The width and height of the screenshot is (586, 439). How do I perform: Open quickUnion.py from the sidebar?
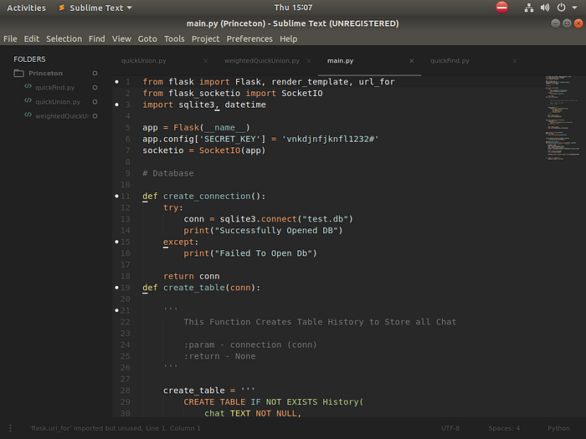click(x=58, y=101)
